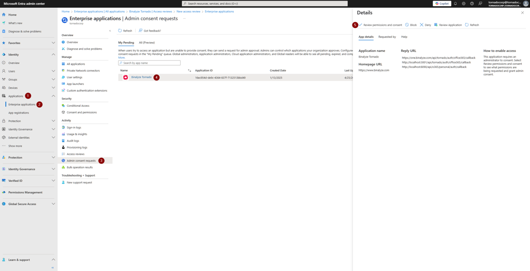
Task: Sort the list by Name column
Action: click(189, 70)
